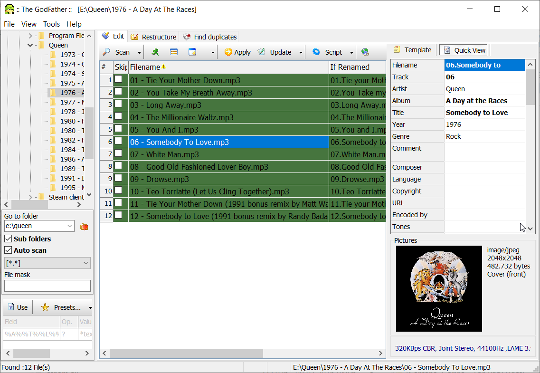Click the green running-man toolbar icon
Viewport: 540px width, 373px height.
tap(155, 52)
